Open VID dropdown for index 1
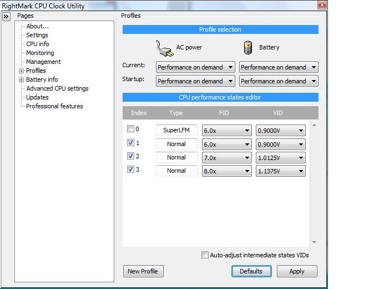The image size is (379, 289). (281, 144)
